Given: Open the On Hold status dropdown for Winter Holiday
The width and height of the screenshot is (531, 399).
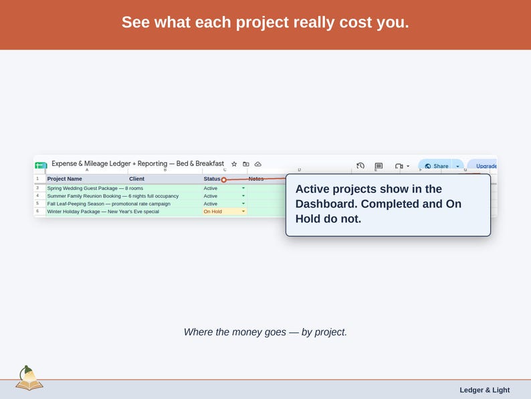Looking at the screenshot, I should click(243, 212).
